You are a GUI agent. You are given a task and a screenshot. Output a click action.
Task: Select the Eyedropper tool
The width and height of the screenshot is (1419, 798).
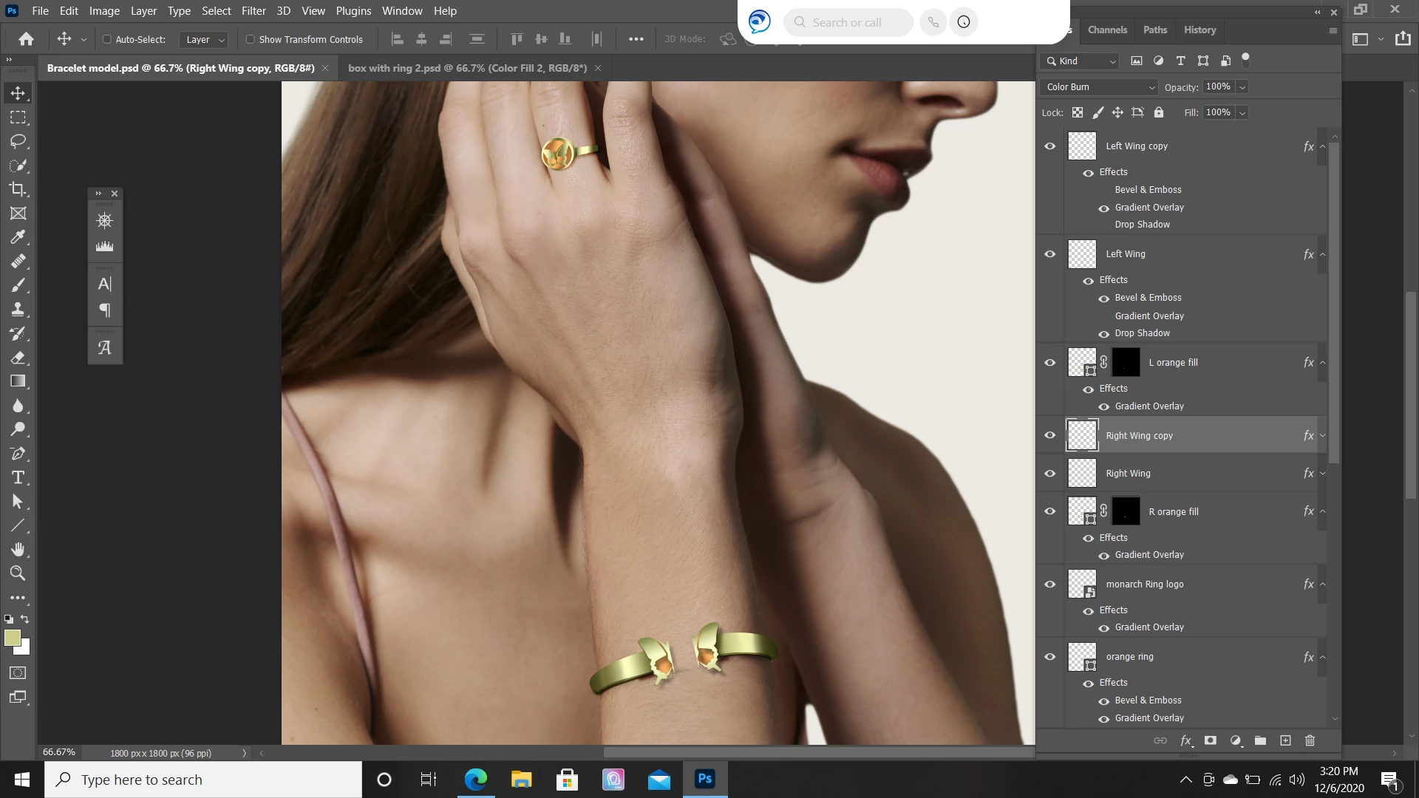18,237
